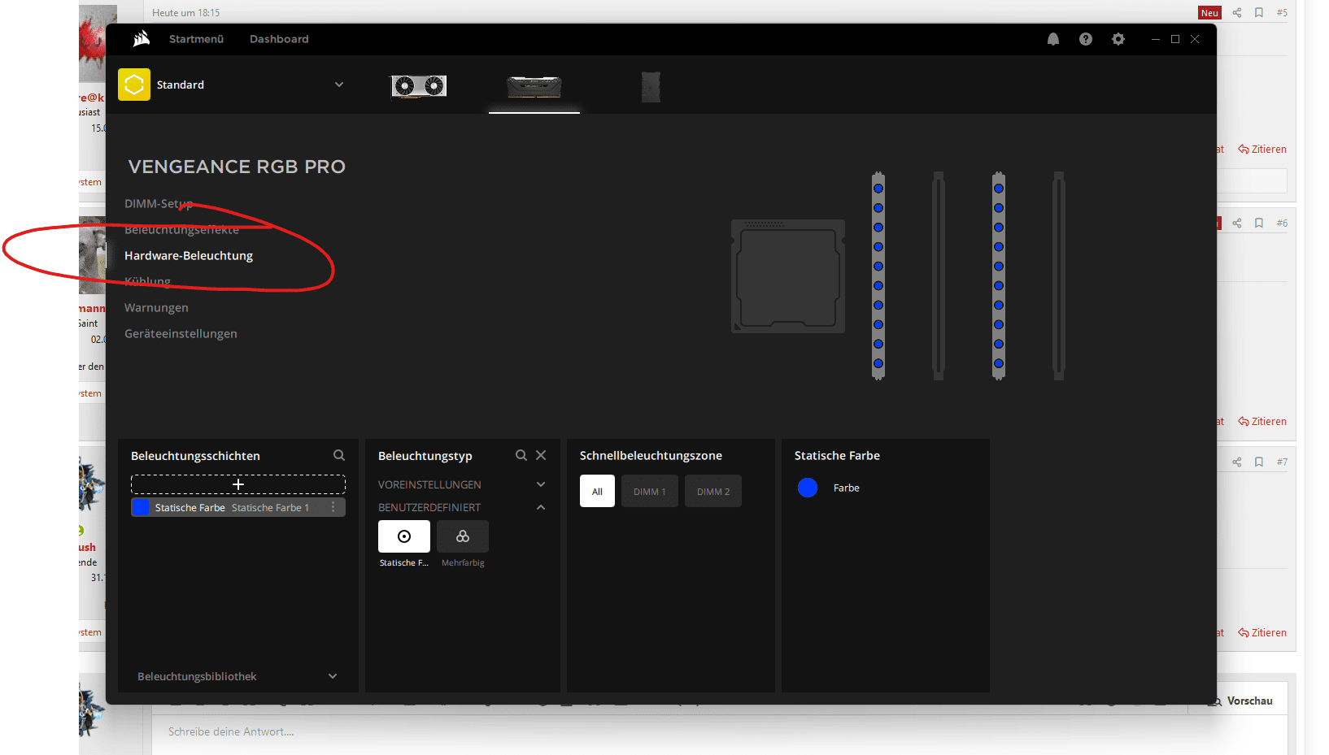Open iCUE settings gear
1329x755 pixels.
click(x=1118, y=39)
